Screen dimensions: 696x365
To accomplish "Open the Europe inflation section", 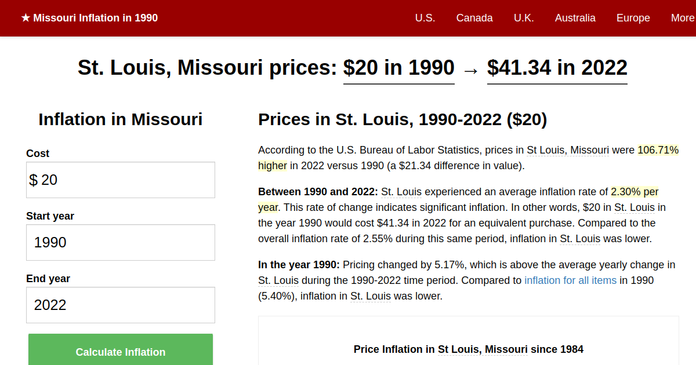I will coord(633,18).
